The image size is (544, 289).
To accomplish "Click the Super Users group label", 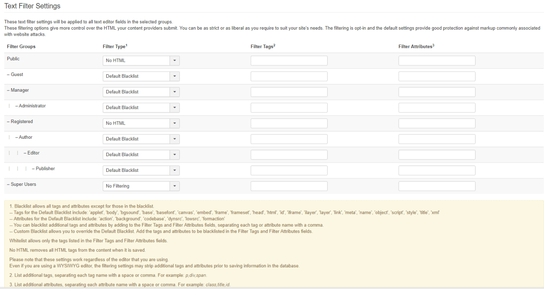I will [x=21, y=185].
